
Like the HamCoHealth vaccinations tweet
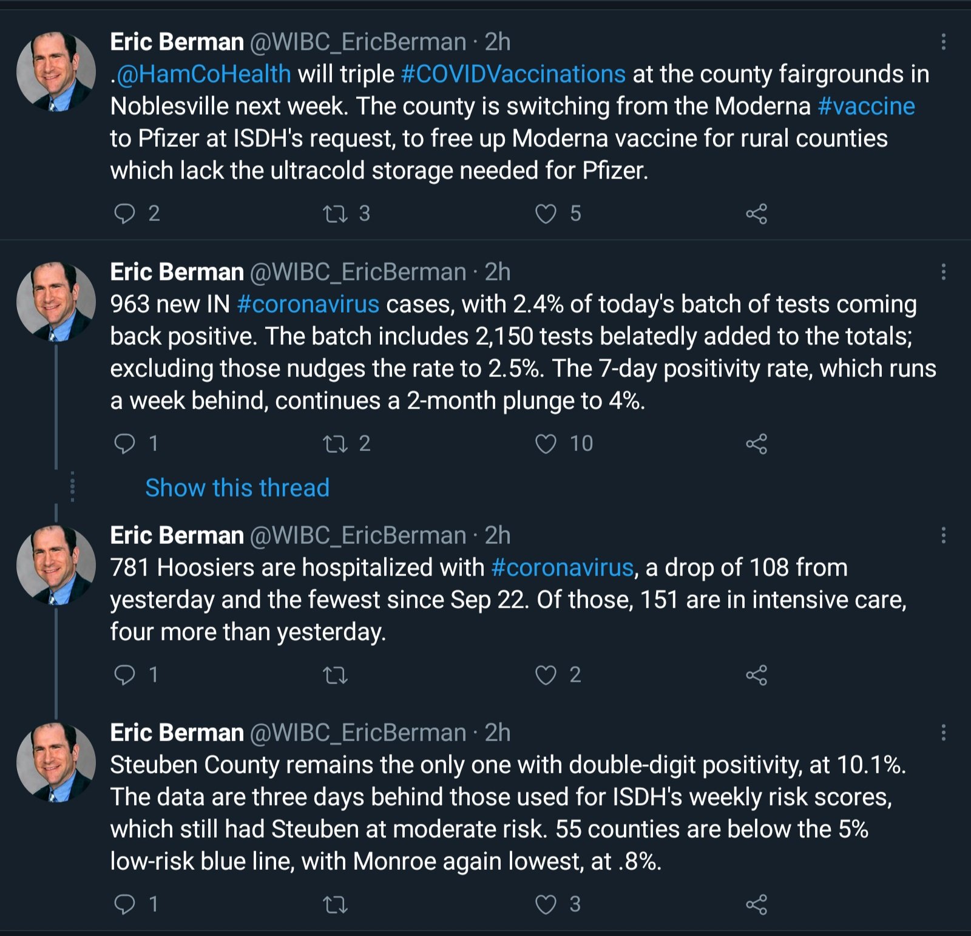pos(546,214)
